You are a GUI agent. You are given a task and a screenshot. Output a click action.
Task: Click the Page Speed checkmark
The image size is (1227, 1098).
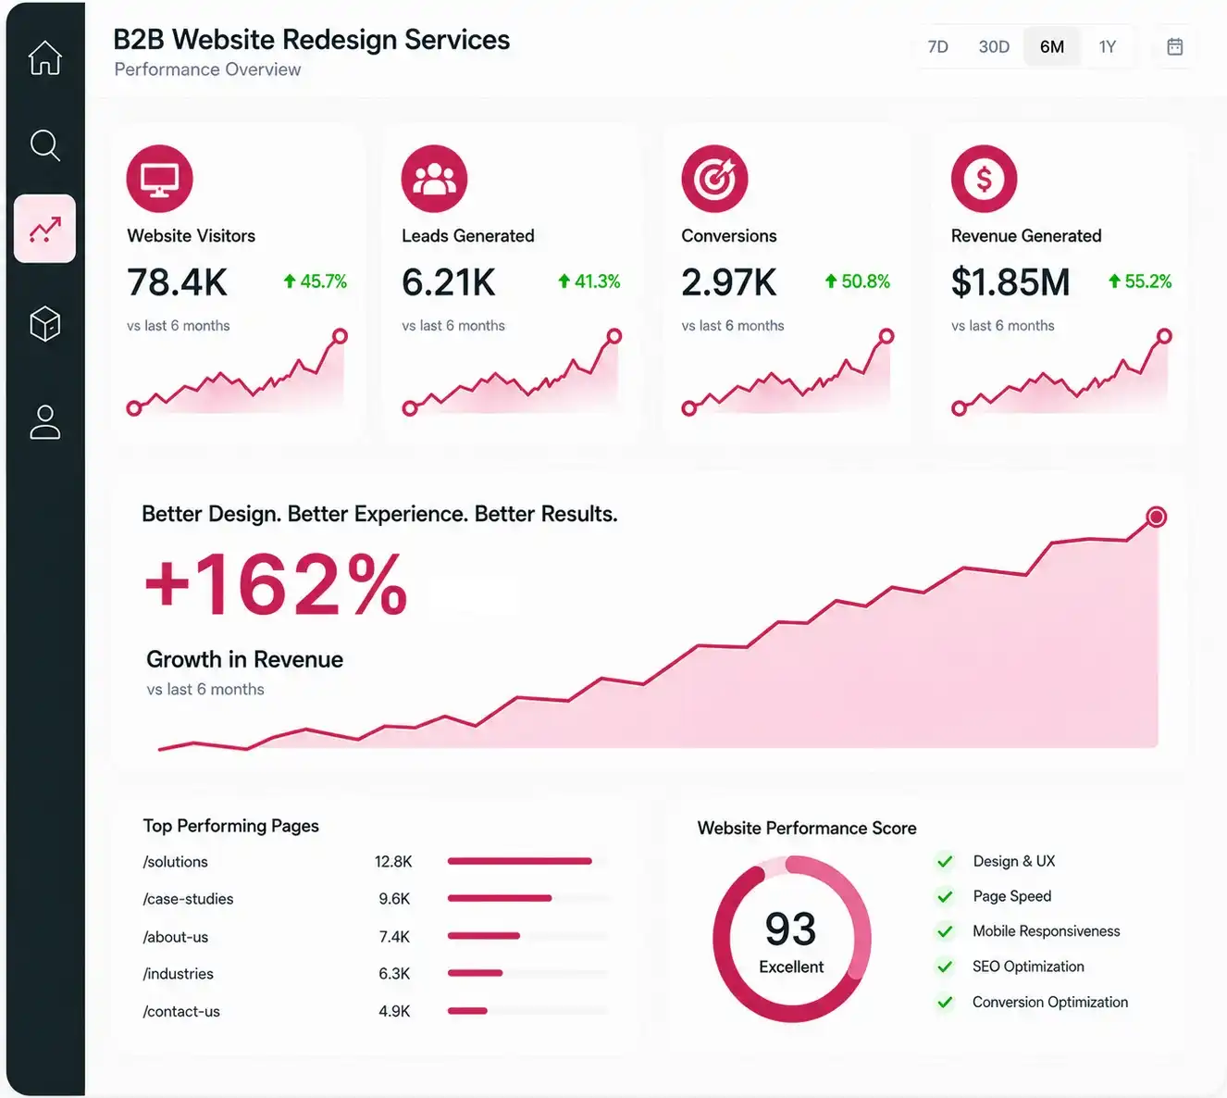pyautogui.click(x=945, y=896)
